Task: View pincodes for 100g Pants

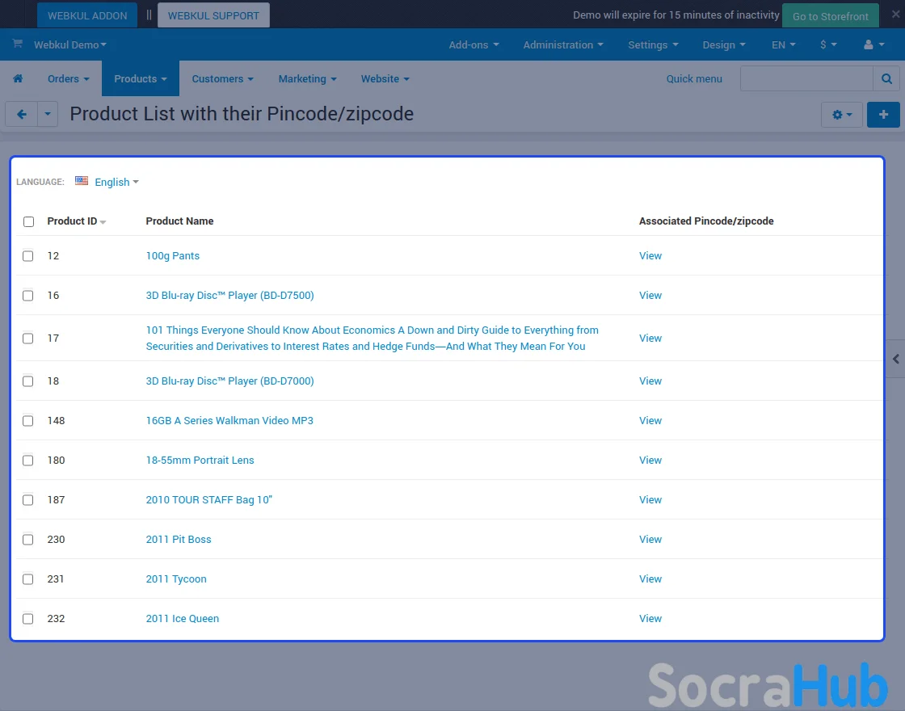Action: [650, 255]
